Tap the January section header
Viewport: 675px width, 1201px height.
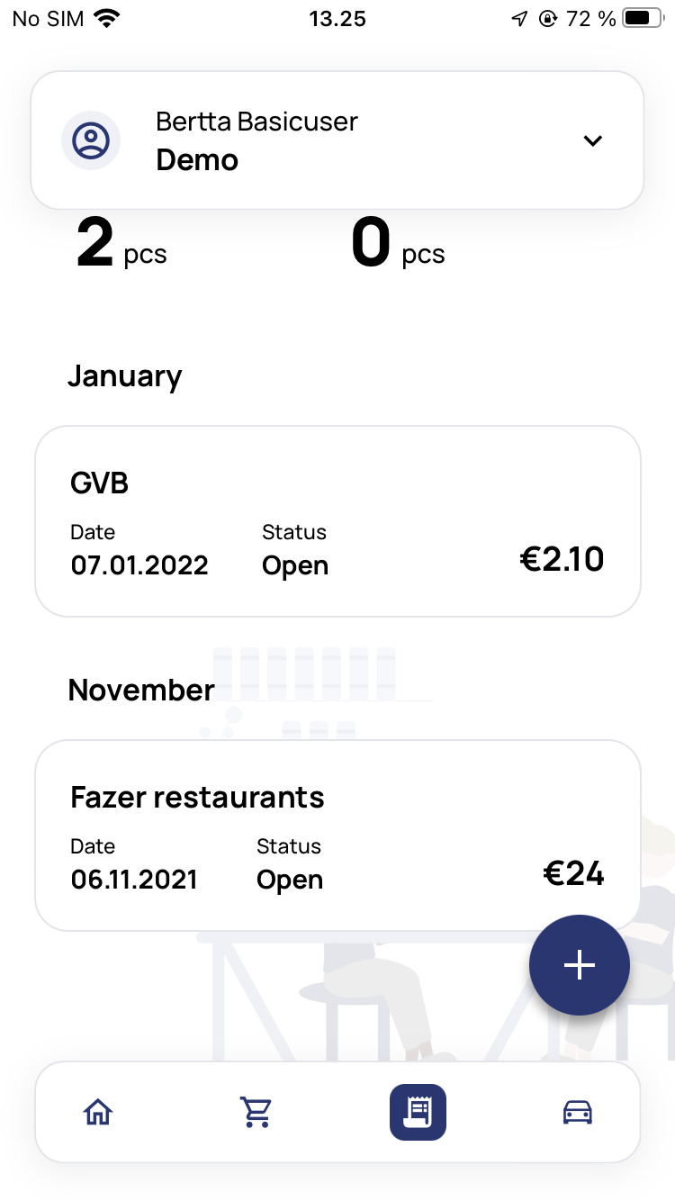click(124, 376)
